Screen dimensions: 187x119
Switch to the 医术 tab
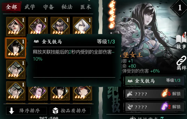click(86, 7)
